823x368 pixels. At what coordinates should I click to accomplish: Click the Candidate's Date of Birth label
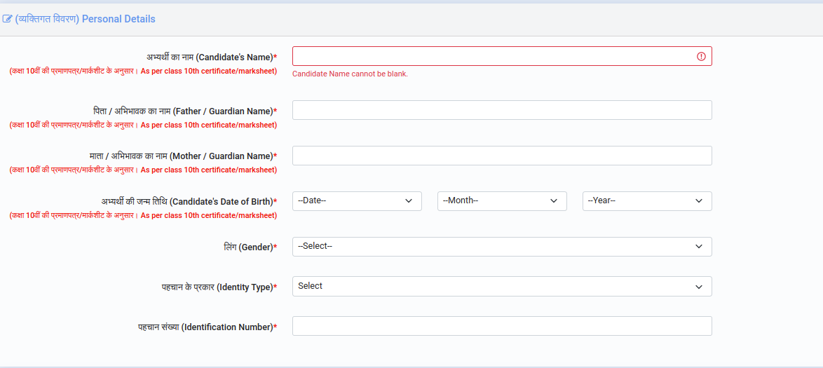tap(189, 202)
